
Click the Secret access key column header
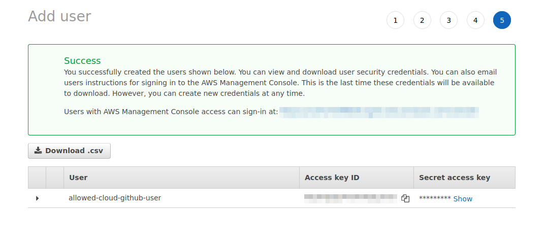454,178
